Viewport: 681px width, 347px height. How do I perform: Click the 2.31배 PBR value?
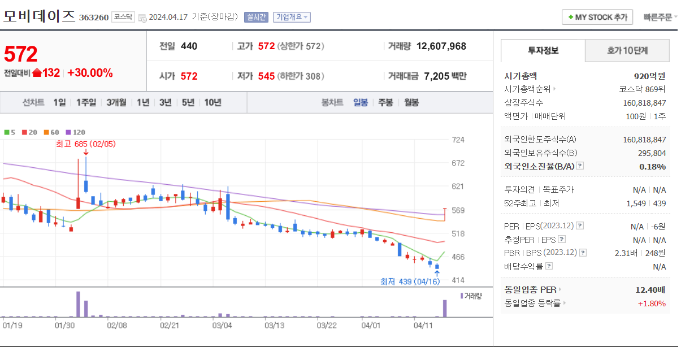(x=627, y=253)
